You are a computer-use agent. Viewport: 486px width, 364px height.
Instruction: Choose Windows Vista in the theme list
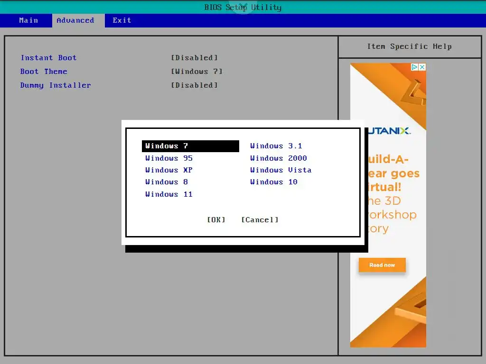(x=281, y=170)
